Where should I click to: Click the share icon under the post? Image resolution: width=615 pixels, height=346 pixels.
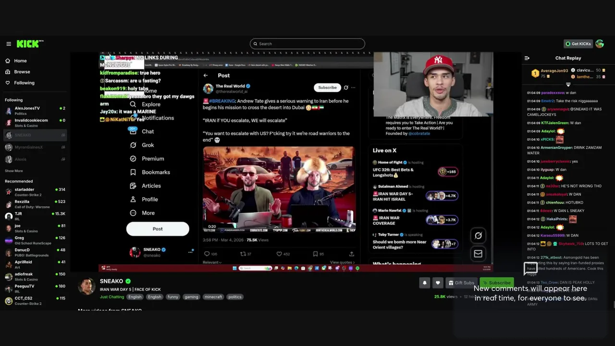tap(352, 254)
